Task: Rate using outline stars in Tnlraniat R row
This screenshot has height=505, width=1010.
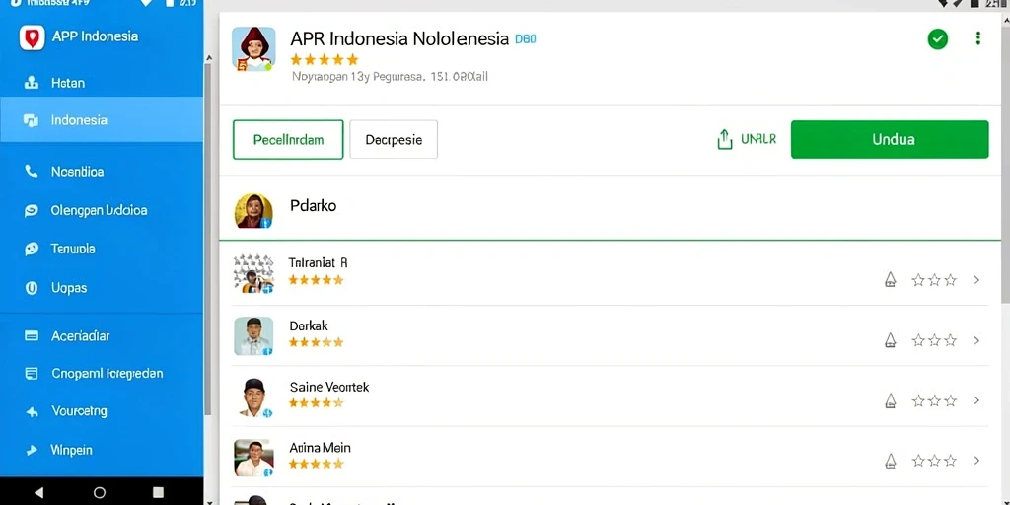Action: point(934,279)
